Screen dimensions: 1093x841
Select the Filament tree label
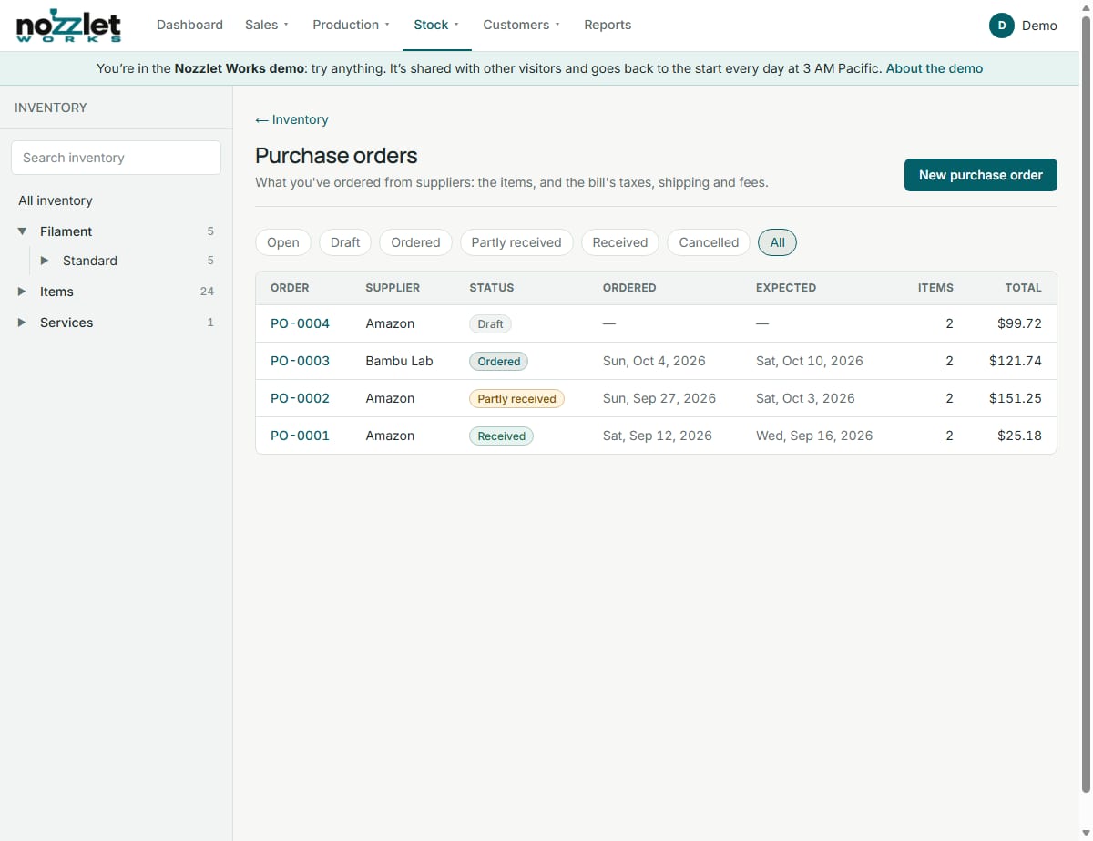point(66,231)
